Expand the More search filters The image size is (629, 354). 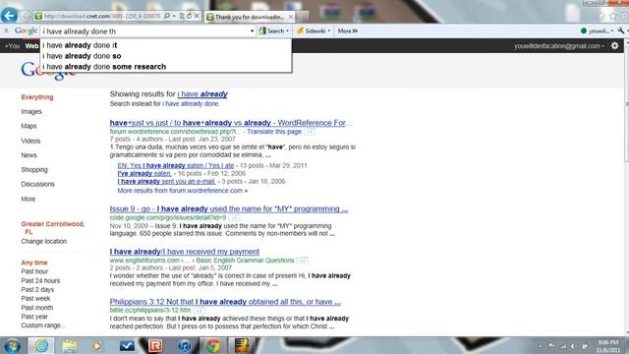(x=29, y=199)
